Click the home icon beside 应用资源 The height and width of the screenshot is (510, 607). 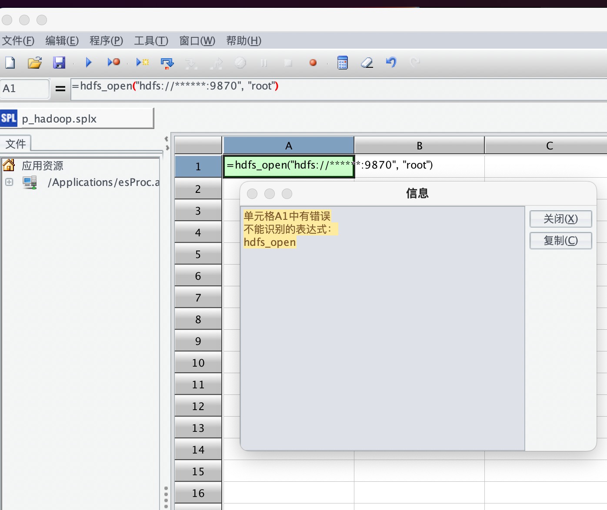click(9, 165)
